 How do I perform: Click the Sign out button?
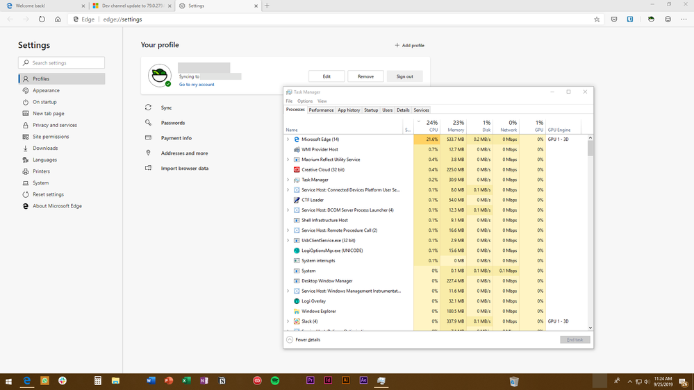coord(404,76)
